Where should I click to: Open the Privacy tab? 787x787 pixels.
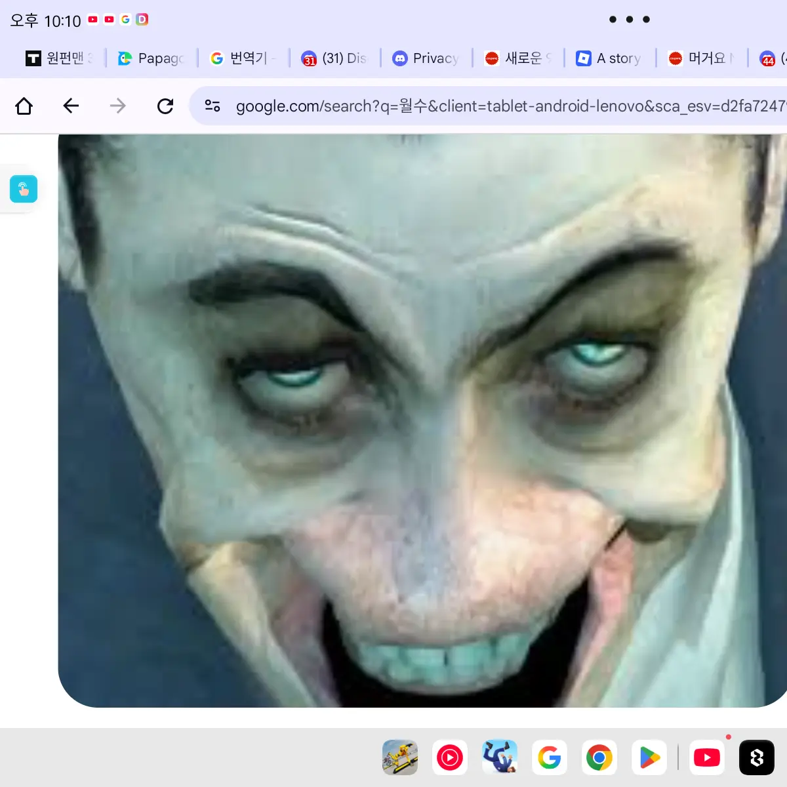pos(426,58)
